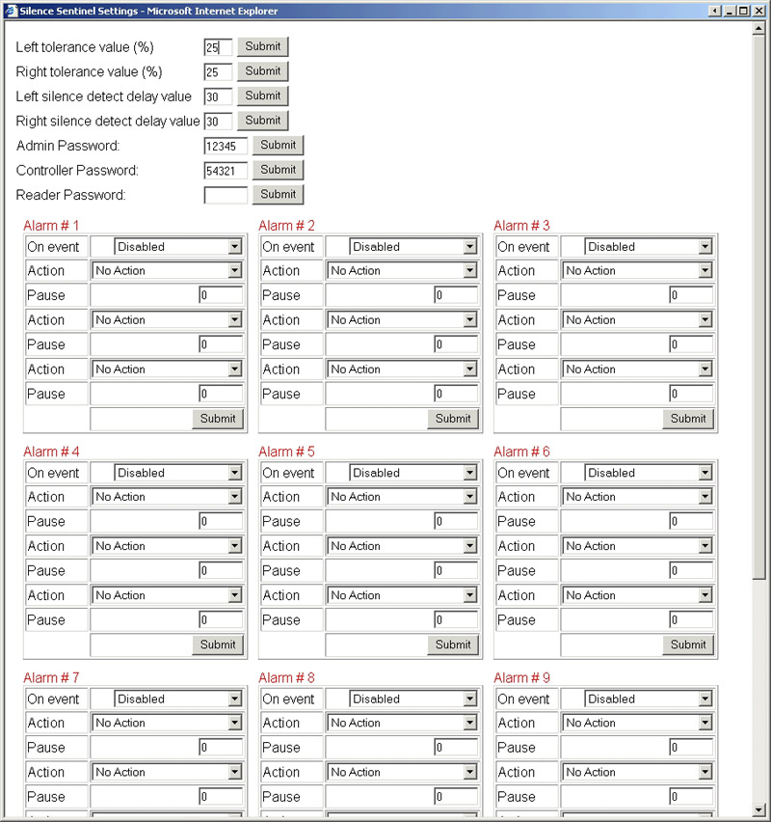Expand Alarm # 9 On event dropdown

point(649,699)
